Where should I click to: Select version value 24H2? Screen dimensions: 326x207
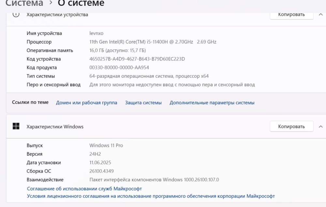click(95, 154)
